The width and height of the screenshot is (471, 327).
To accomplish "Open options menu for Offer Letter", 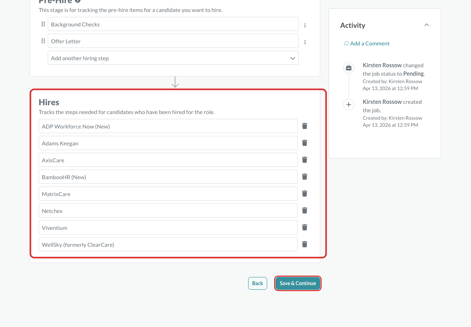I will [305, 42].
